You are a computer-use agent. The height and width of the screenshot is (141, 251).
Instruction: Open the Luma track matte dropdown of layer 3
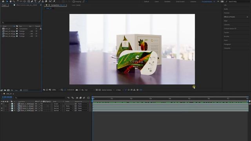point(69,108)
